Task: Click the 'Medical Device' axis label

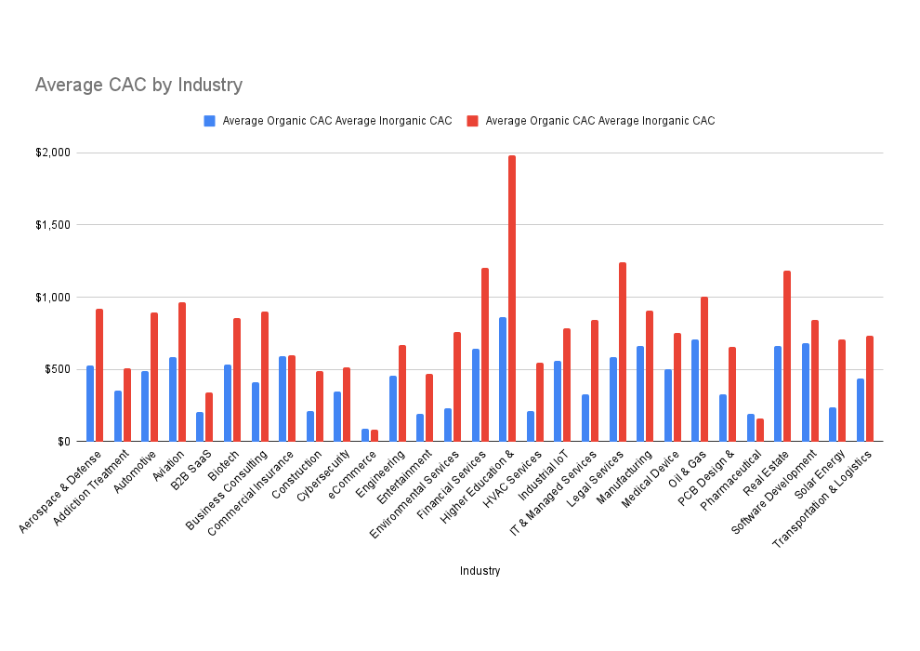Action: (x=651, y=479)
